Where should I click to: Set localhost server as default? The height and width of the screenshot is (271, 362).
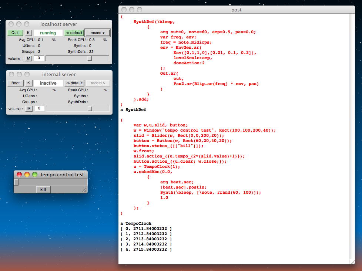click(x=74, y=33)
